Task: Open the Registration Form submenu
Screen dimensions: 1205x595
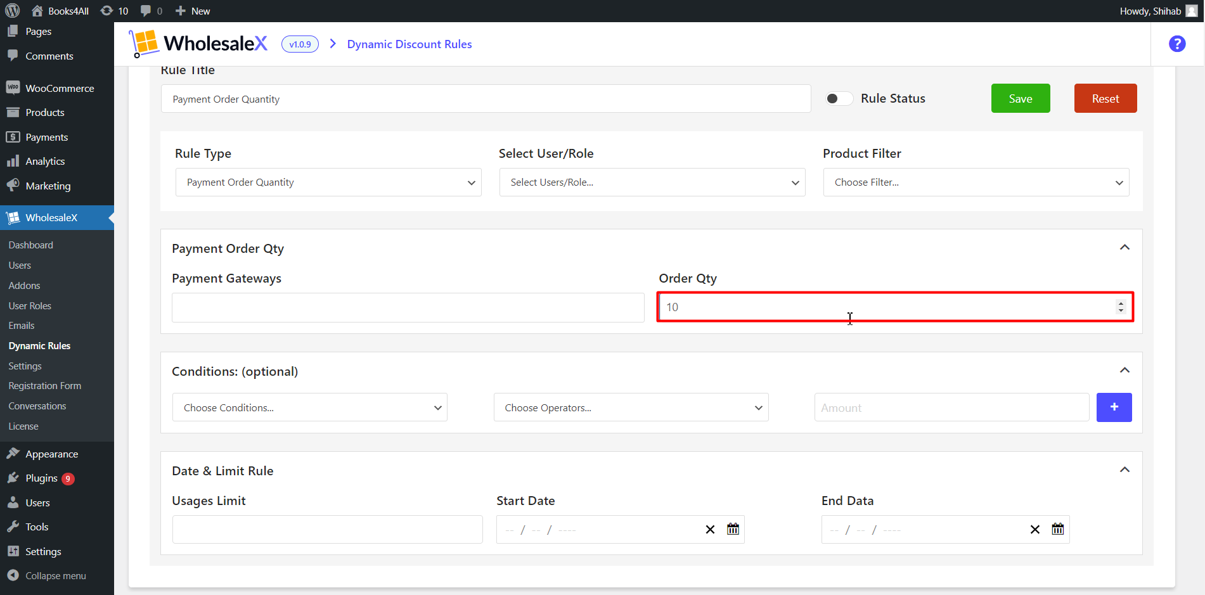Action: click(45, 386)
